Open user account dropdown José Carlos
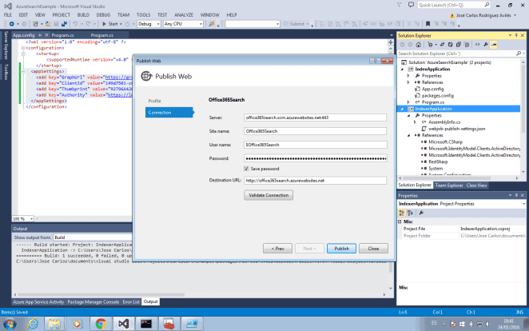Screen dimensions: 529x331 [483, 15]
